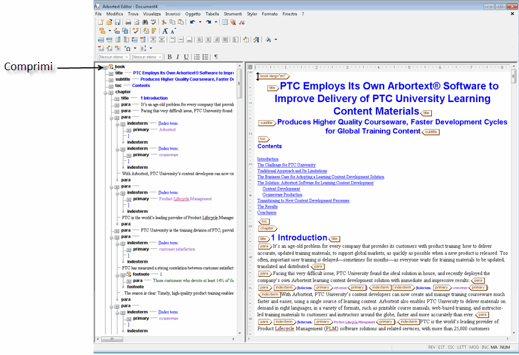
Task: Click the Document Map icon above ruler
Action: click(250, 67)
